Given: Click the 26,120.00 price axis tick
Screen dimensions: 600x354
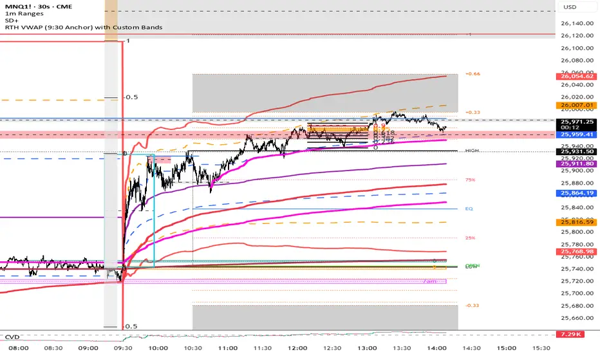Looking at the screenshot, I should (577, 35).
